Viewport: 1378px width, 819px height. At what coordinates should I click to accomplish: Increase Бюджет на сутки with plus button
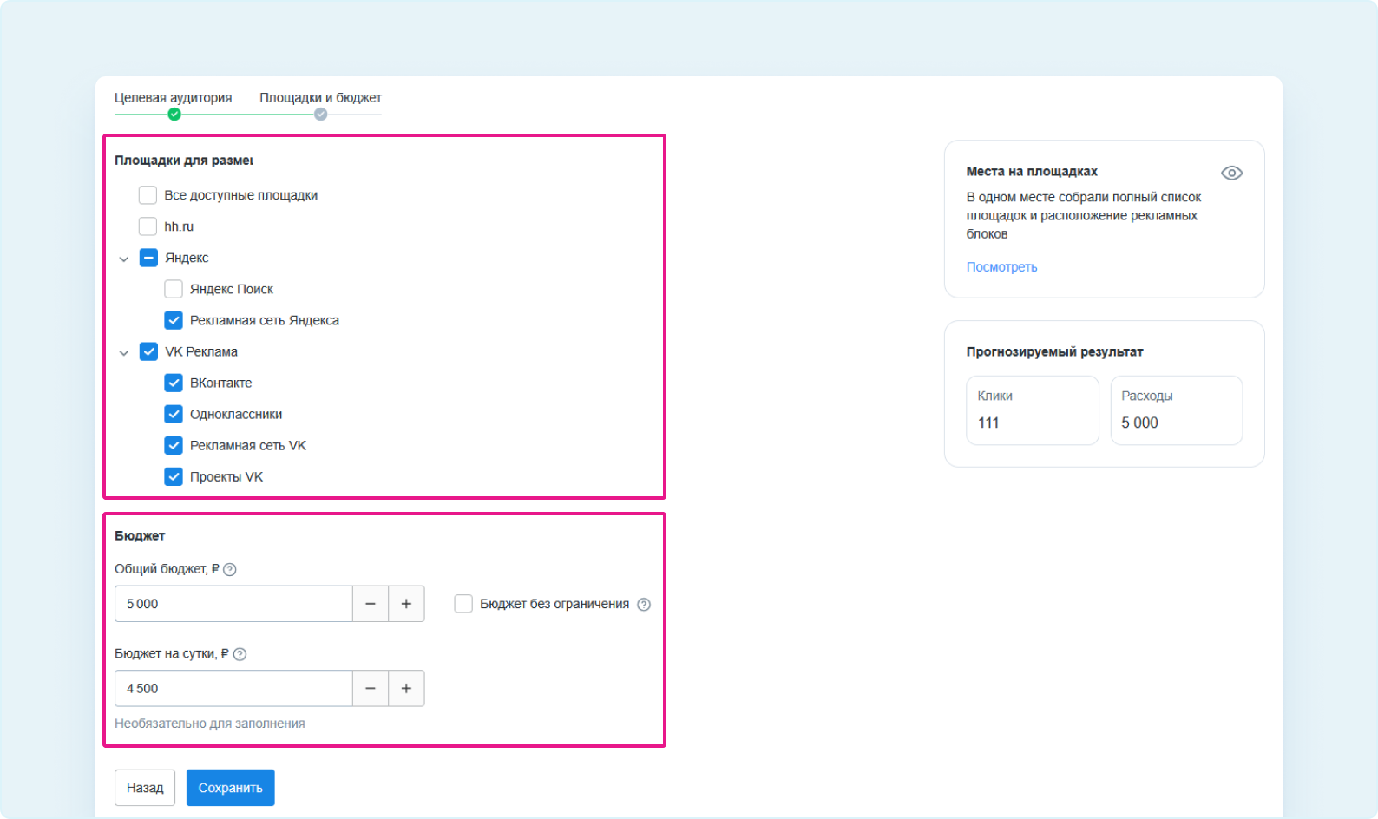pyautogui.click(x=406, y=689)
